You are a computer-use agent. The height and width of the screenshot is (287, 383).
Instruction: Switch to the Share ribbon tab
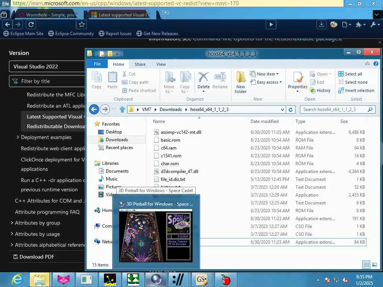tap(140, 64)
